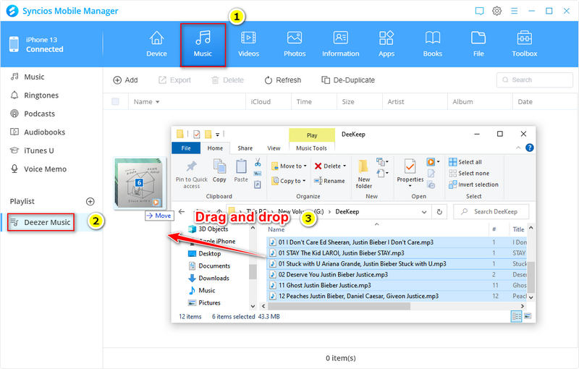Sort by the Album column
Screen dimensions: 579x369
[x=462, y=102]
